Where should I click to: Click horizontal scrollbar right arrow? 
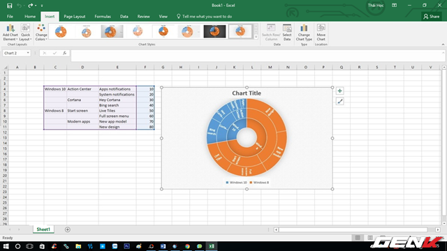(438, 229)
